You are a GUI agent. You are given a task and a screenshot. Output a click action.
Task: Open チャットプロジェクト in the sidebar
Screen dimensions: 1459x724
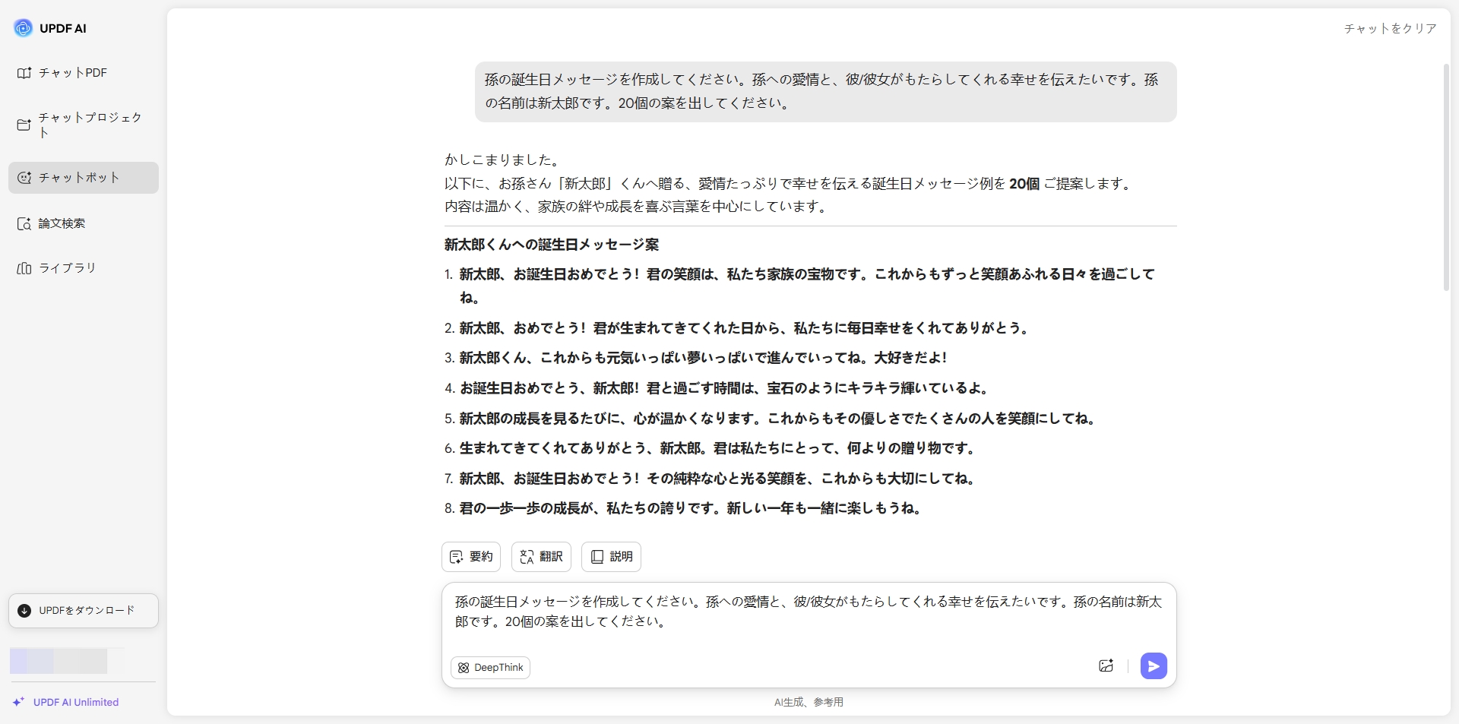point(84,125)
